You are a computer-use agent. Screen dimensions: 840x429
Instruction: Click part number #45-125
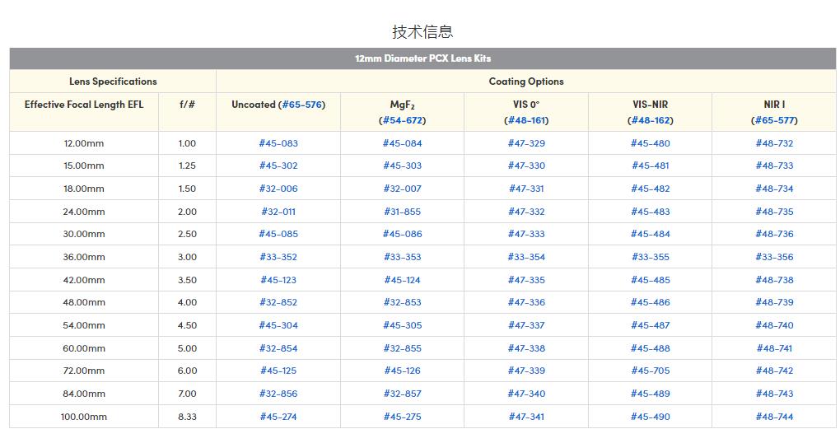click(278, 371)
